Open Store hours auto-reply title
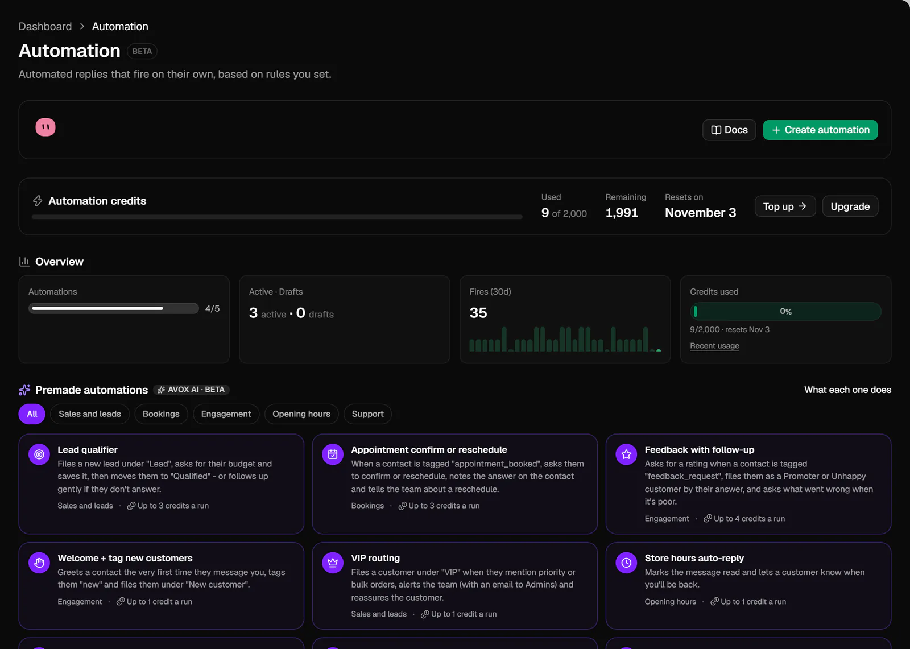Image resolution: width=910 pixels, height=649 pixels. (x=694, y=559)
